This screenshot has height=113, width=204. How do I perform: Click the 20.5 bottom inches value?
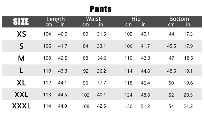[188, 95]
